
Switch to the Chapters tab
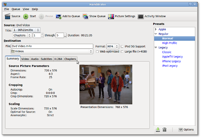point(70,59)
